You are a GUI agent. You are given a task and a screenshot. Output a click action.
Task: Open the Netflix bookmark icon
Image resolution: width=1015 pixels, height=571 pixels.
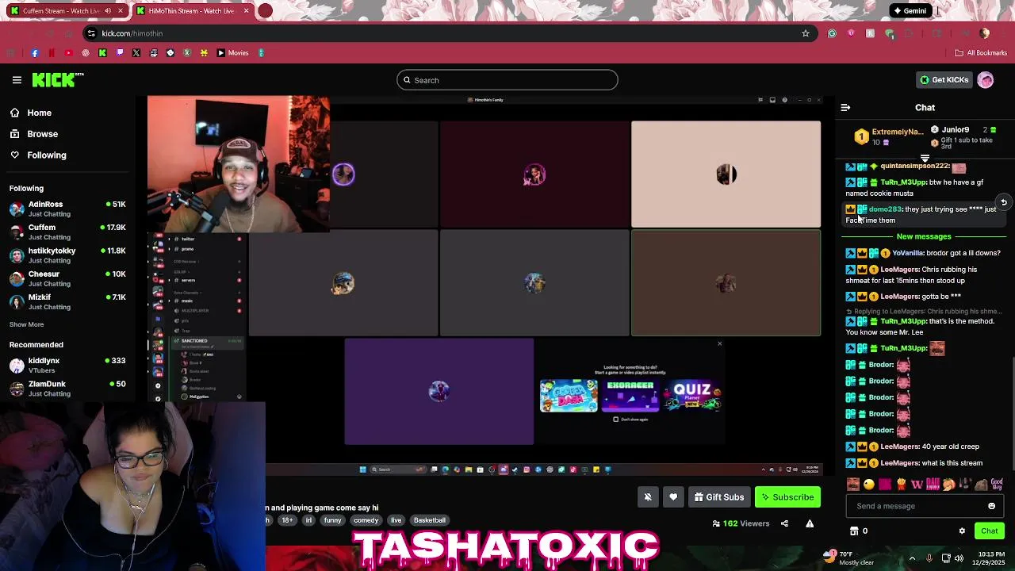tap(52, 53)
